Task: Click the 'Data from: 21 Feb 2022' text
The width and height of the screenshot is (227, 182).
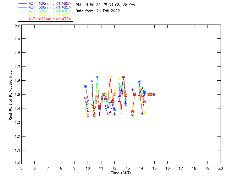Action: pyautogui.click(x=98, y=11)
